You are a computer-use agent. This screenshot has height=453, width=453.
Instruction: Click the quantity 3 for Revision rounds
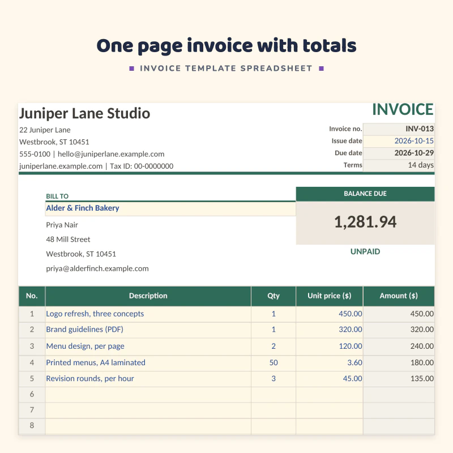pos(273,379)
